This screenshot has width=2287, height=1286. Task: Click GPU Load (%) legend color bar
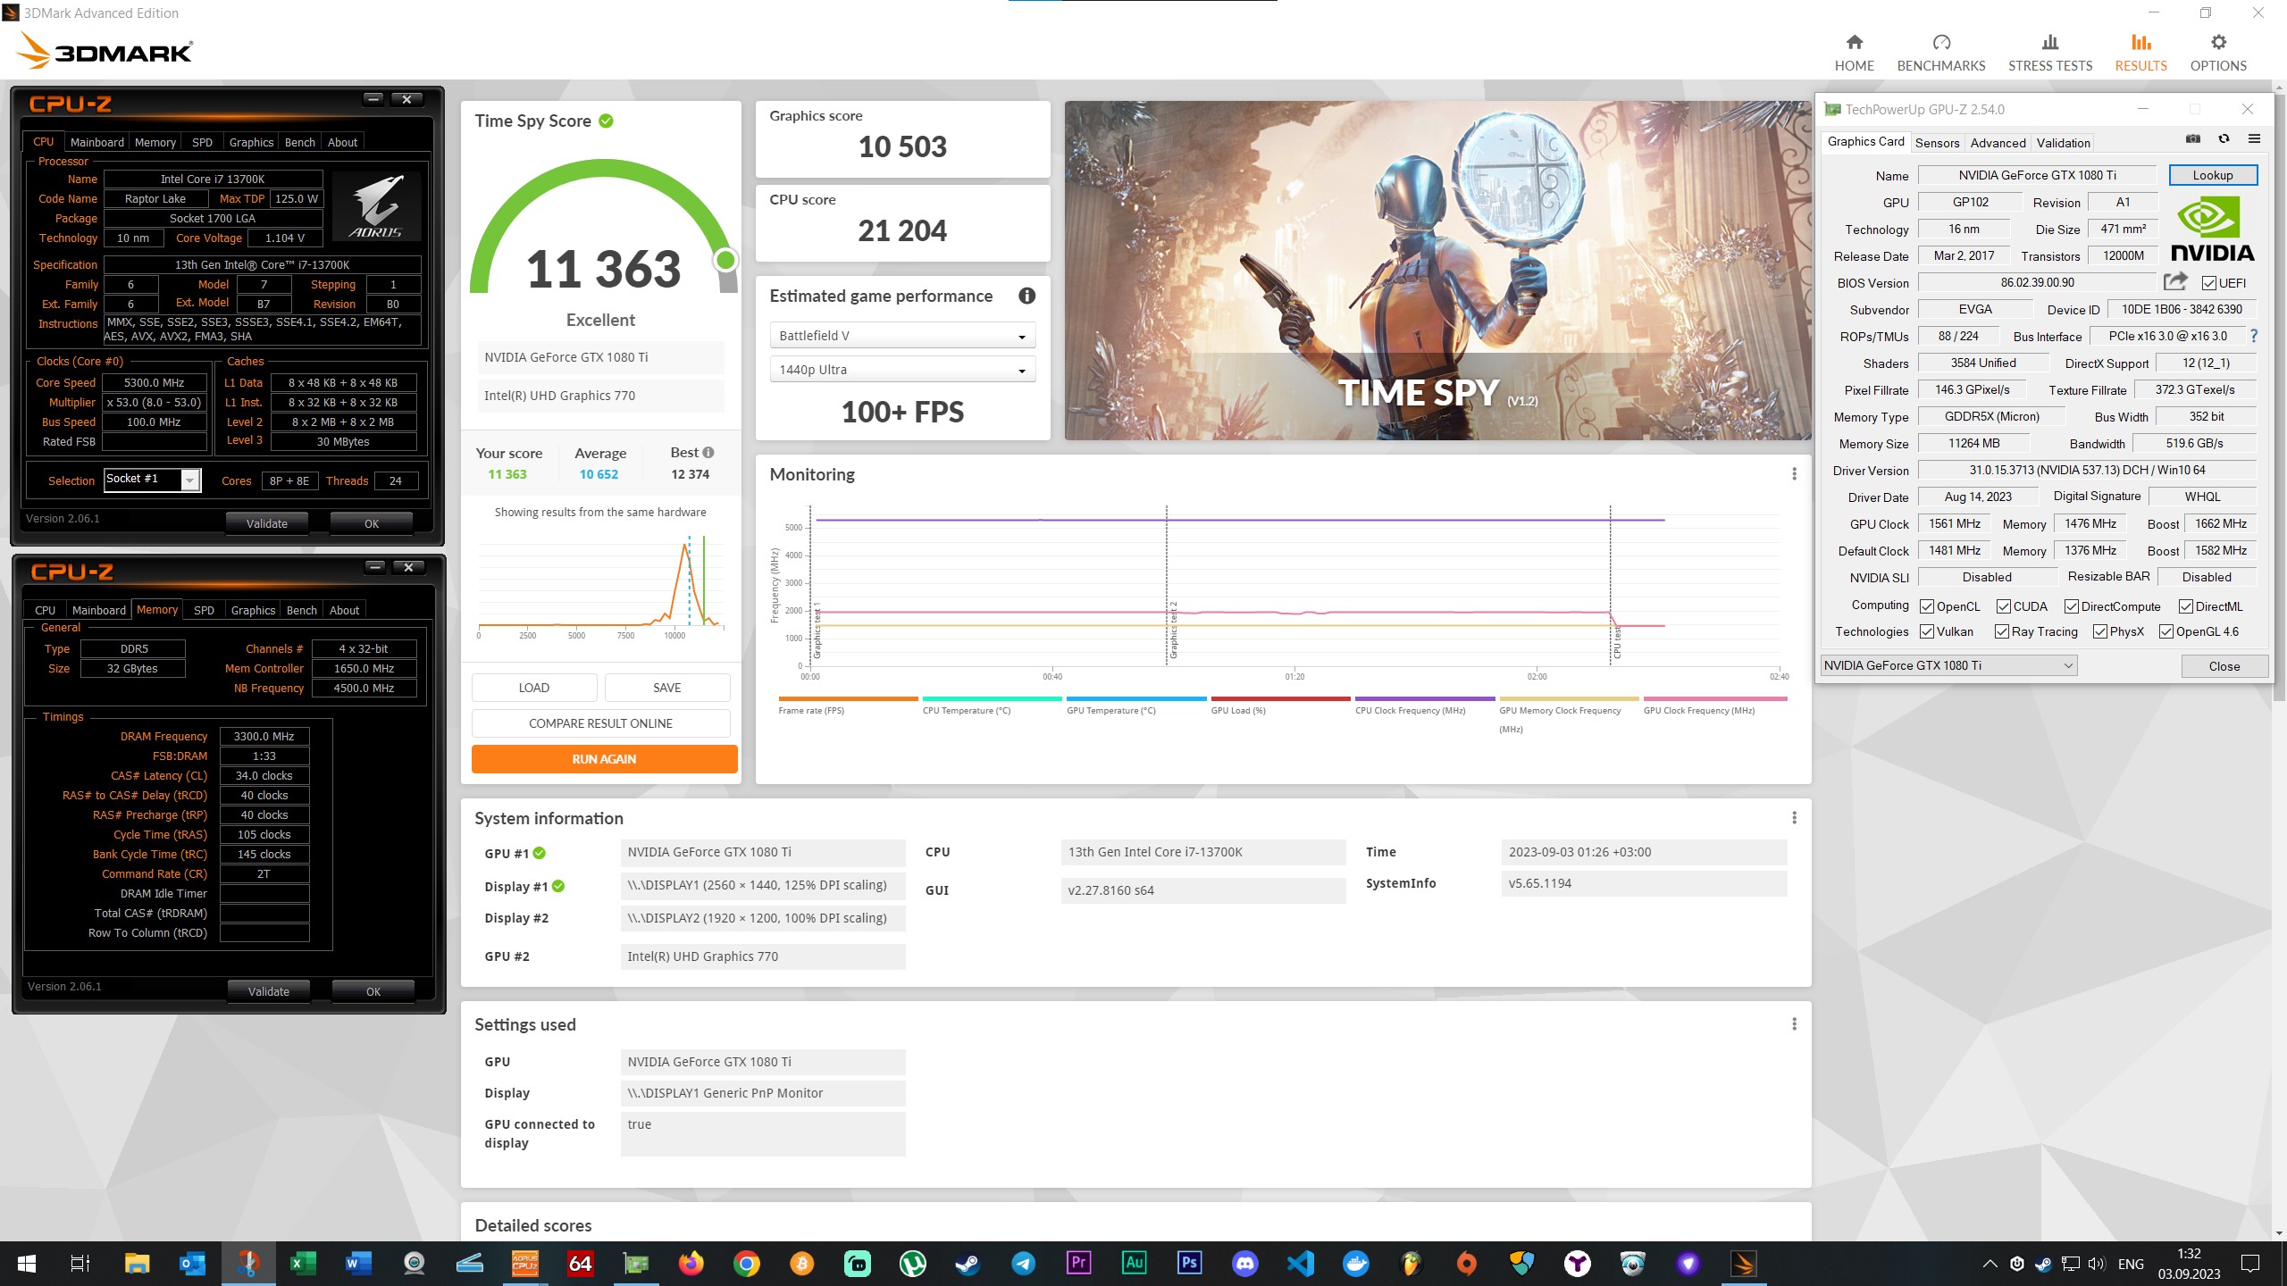click(x=1280, y=698)
